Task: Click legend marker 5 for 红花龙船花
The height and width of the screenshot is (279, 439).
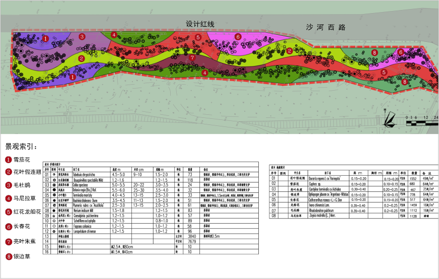Action: [9, 212]
